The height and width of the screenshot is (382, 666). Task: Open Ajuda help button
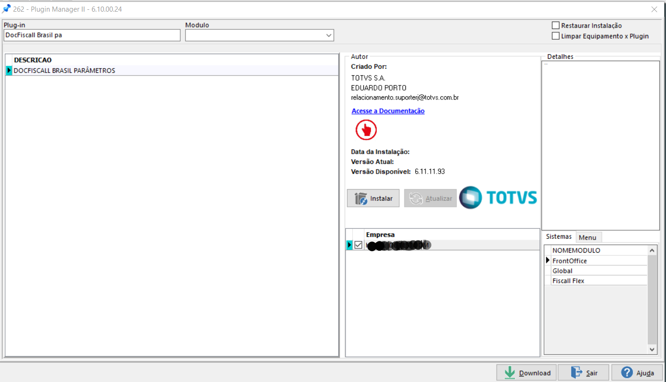(637, 373)
